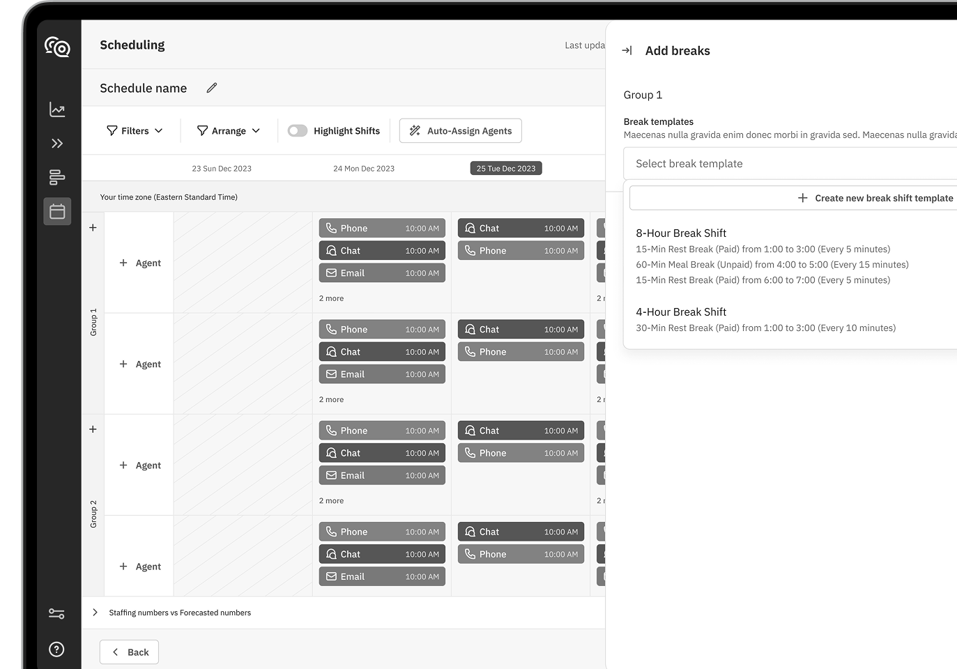This screenshot has height=669, width=957.
Task: Open the settings sliders sidebar icon
Action: click(x=56, y=613)
